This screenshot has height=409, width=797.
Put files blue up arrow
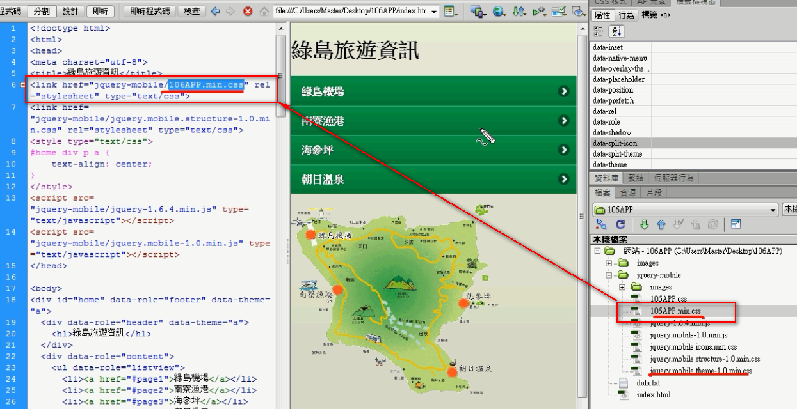(661, 224)
